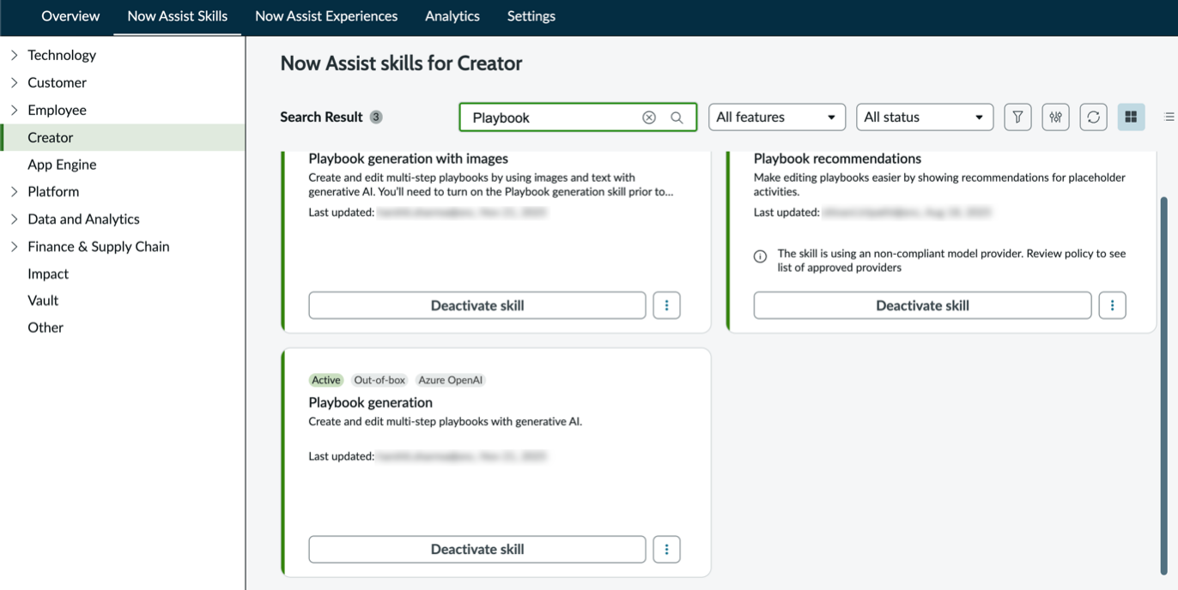The height and width of the screenshot is (590, 1178).
Task: Click the Search Result count badge
Action: coord(376,117)
